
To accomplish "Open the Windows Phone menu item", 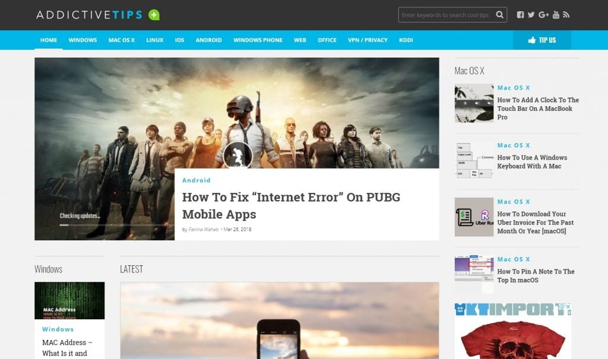I will (258, 40).
